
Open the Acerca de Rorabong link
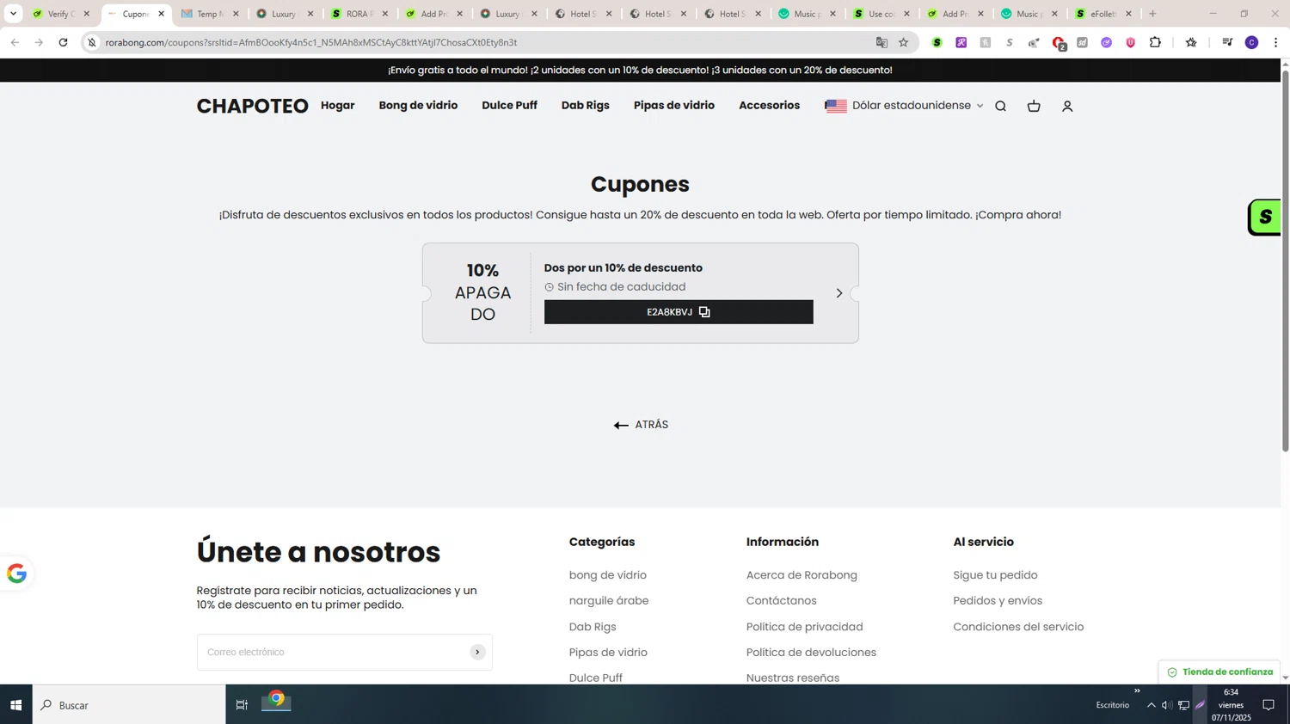coord(802,575)
